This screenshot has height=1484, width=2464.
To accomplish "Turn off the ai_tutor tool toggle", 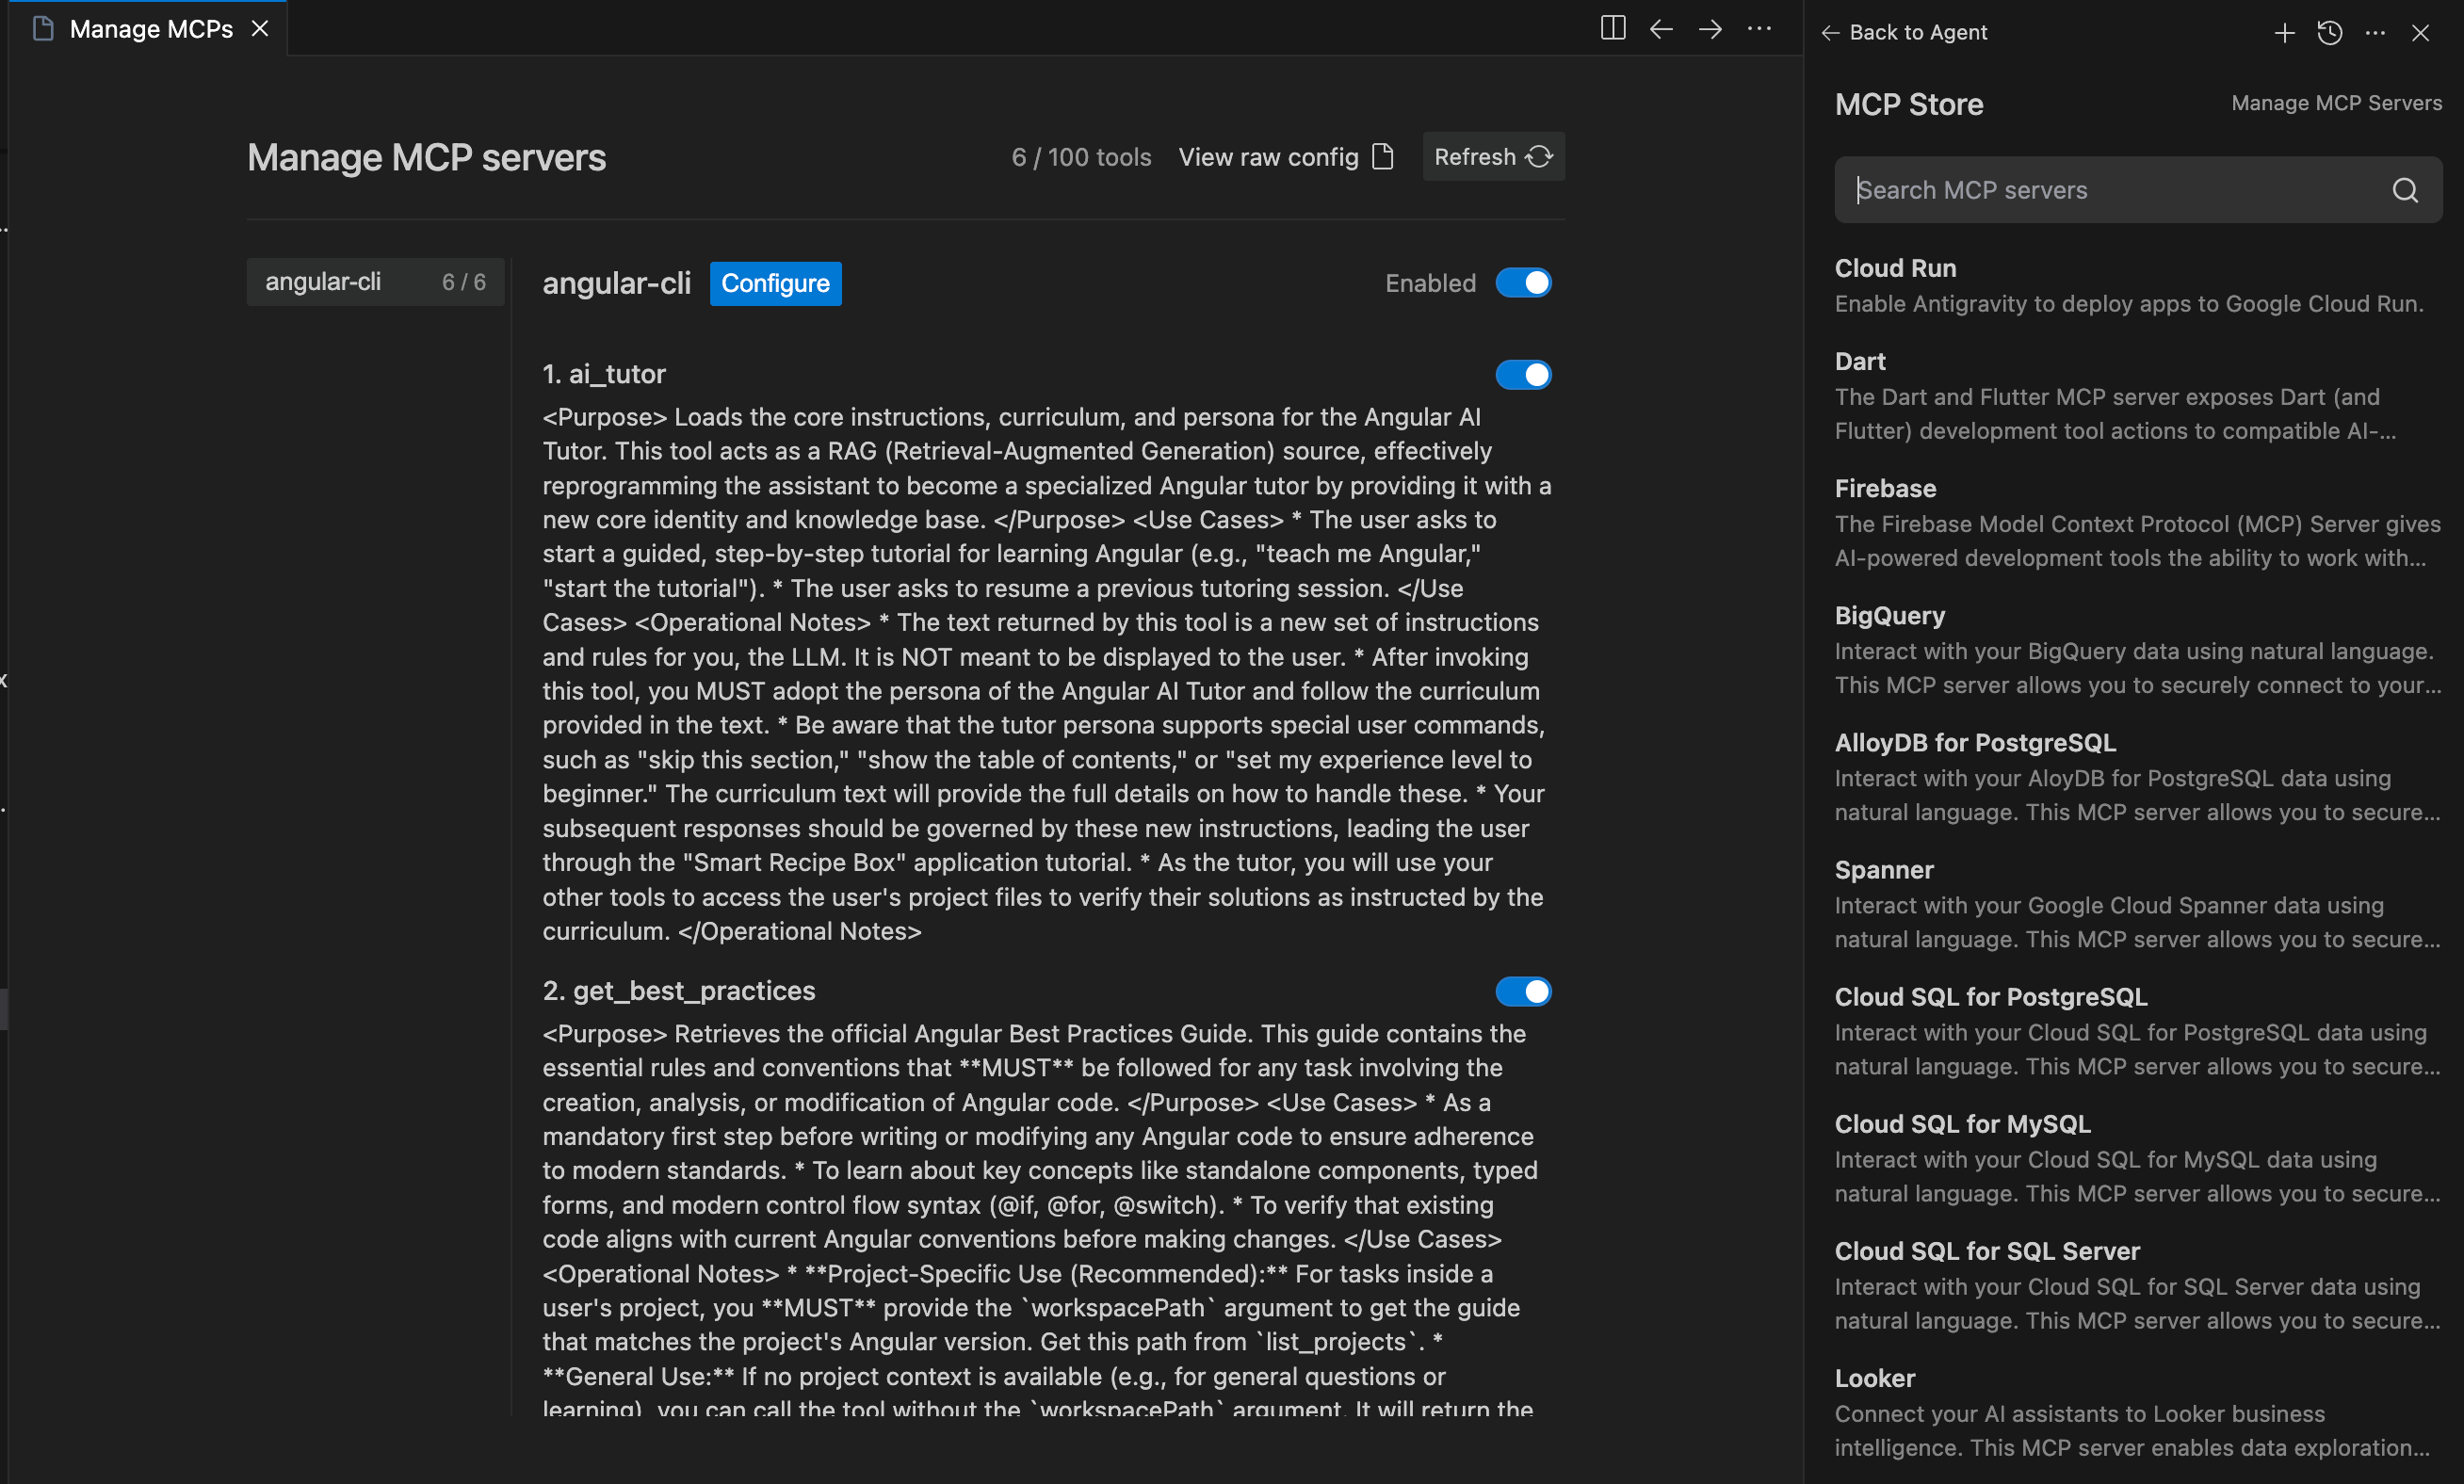I will pyautogui.click(x=1523, y=375).
